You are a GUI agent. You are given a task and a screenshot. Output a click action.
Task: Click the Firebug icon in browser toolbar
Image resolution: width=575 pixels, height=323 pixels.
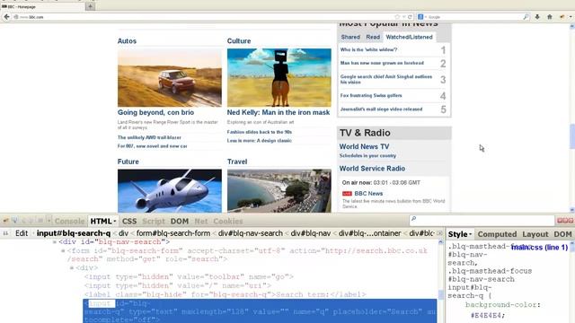tap(562, 17)
